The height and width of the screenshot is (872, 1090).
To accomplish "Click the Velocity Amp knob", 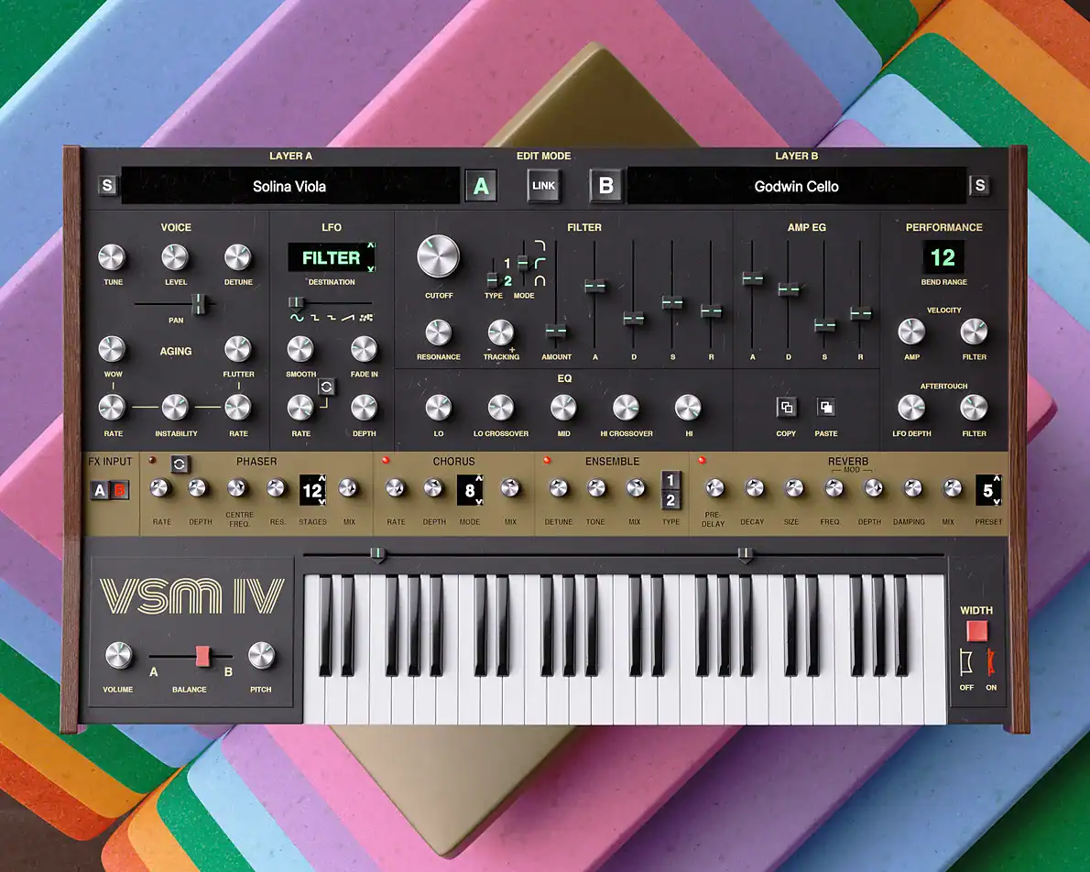I will [911, 332].
